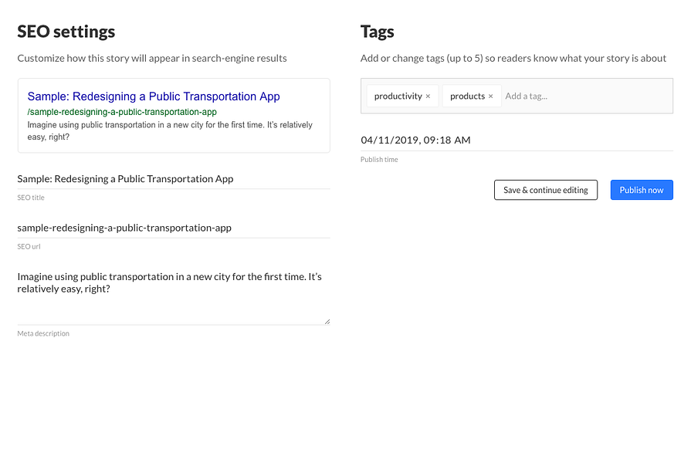Screen dimensions: 691x463
Task: Click the Tags heading
Action: (378, 32)
